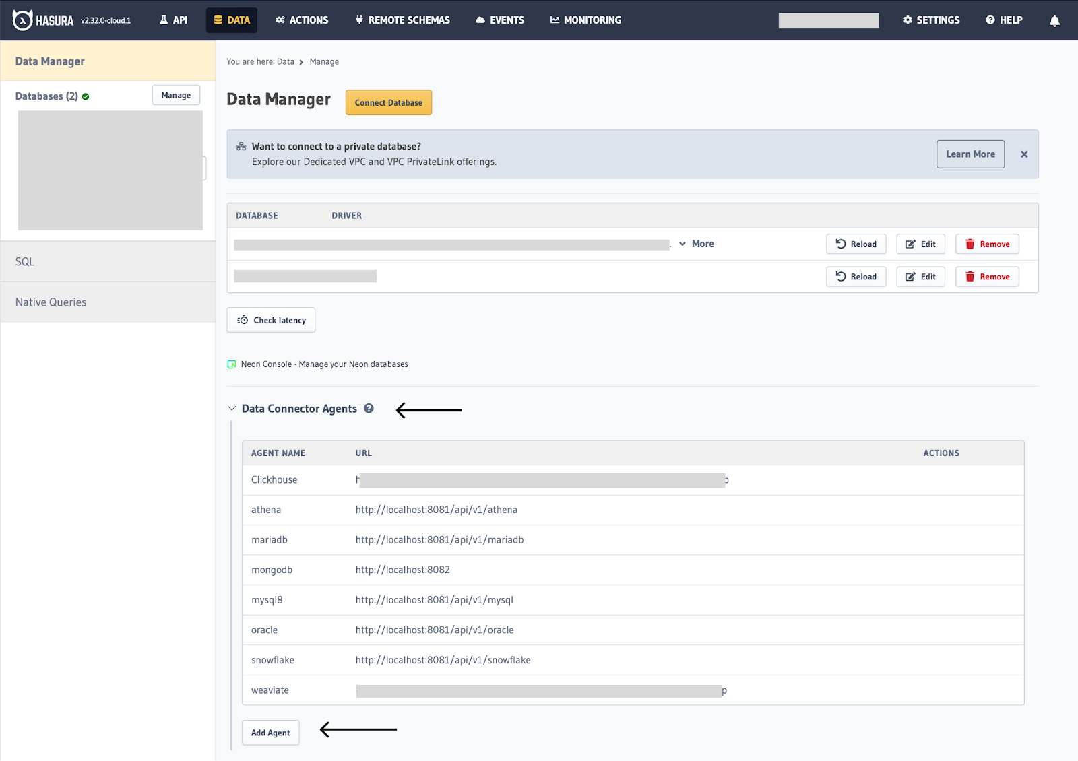Open the ACTIONS tab
Screen dimensions: 1078x761
click(x=302, y=20)
